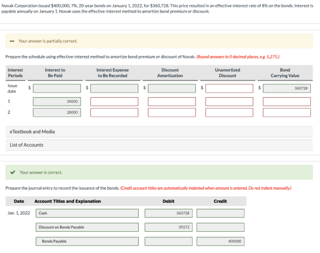Image resolution: width=320 pixels, height=253 pixels.
Task: Select Interest Expense field for period 1
Action: [114, 102]
